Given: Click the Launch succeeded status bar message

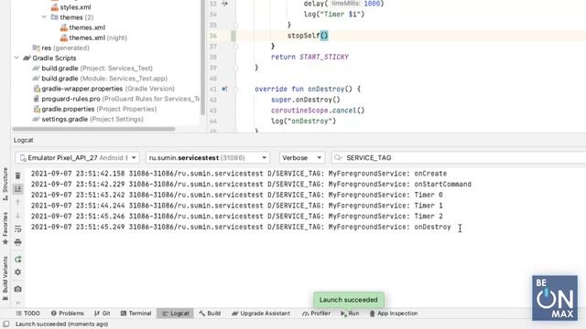Looking at the screenshot, I should pos(61,324).
